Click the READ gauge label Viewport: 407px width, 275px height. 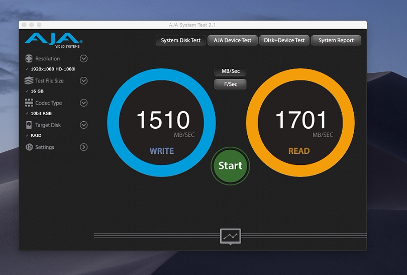pyautogui.click(x=299, y=151)
